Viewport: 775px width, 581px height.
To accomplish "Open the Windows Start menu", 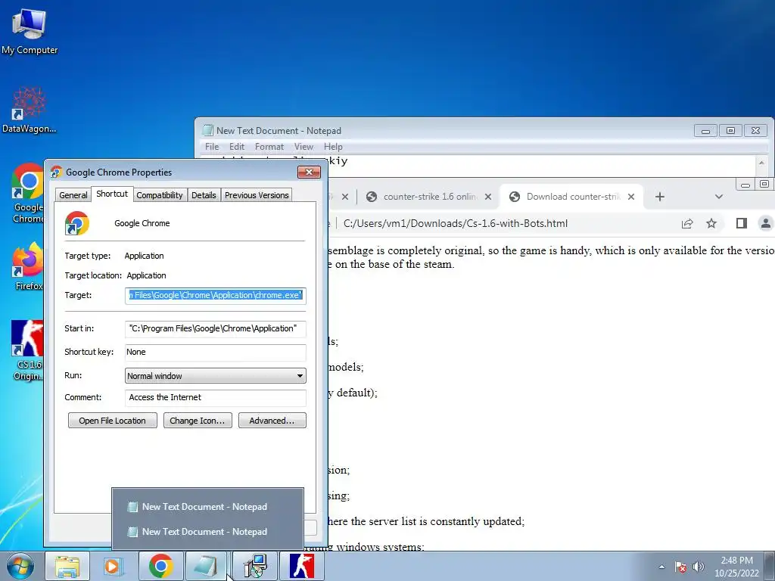I will coord(20,566).
